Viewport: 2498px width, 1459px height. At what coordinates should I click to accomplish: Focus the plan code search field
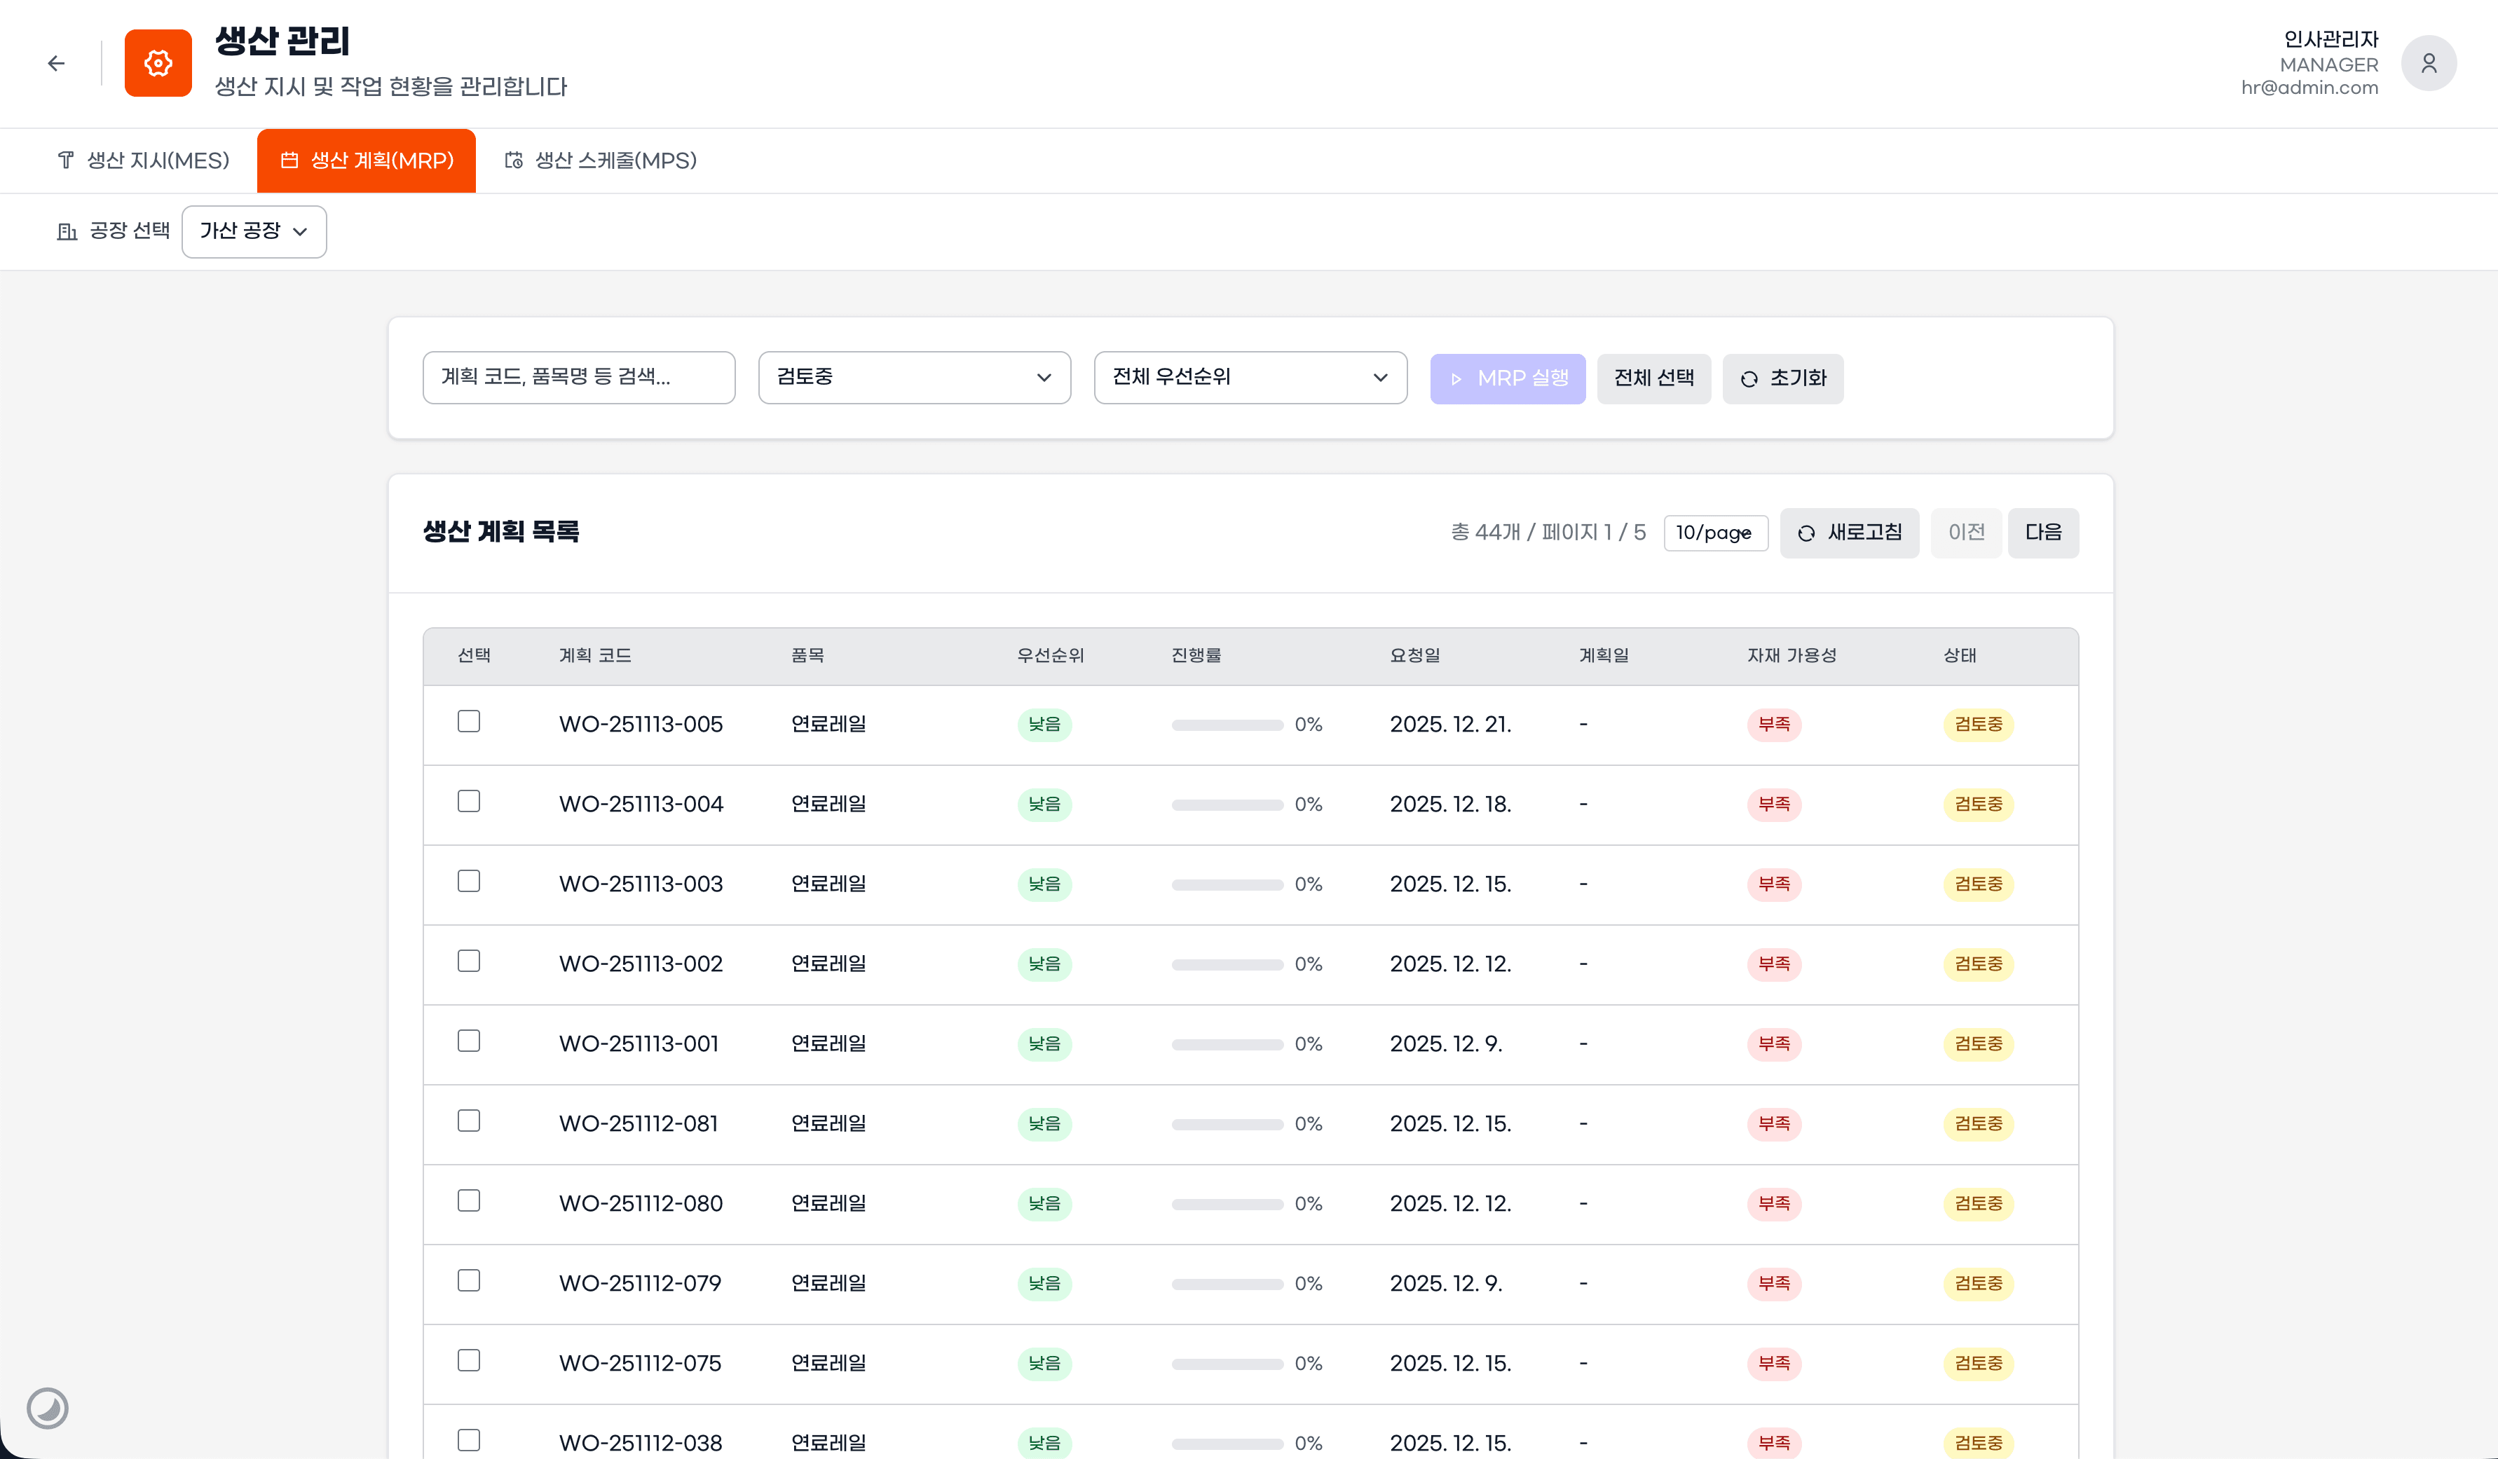(578, 378)
